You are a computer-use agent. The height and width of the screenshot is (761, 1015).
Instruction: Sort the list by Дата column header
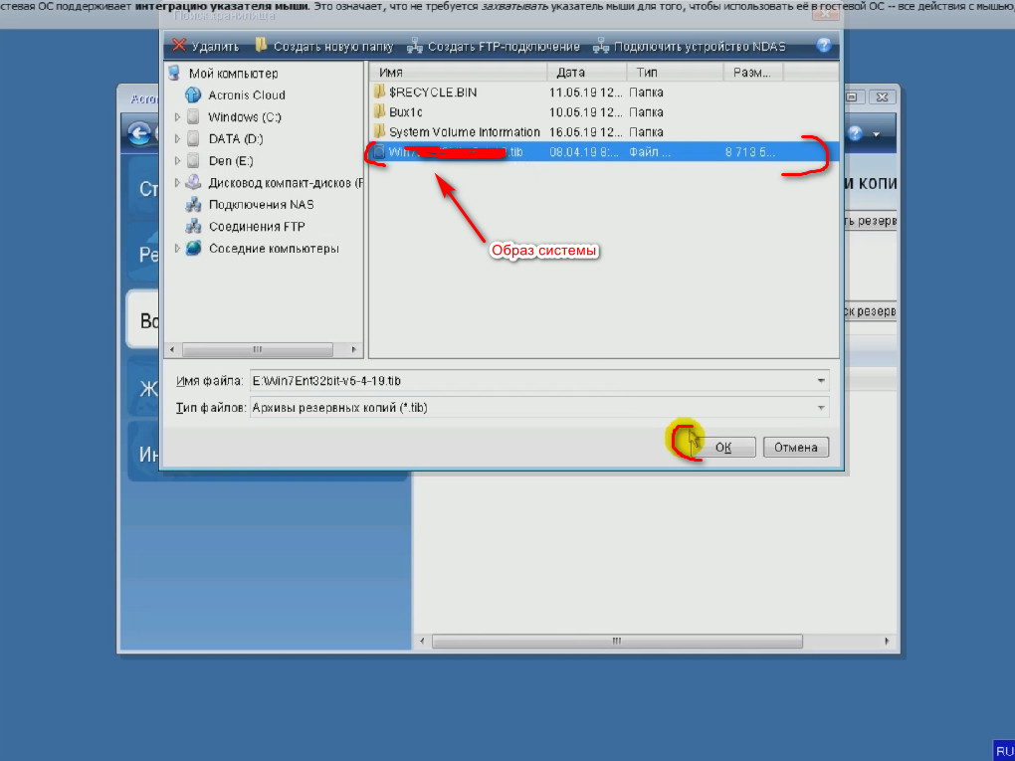(585, 73)
